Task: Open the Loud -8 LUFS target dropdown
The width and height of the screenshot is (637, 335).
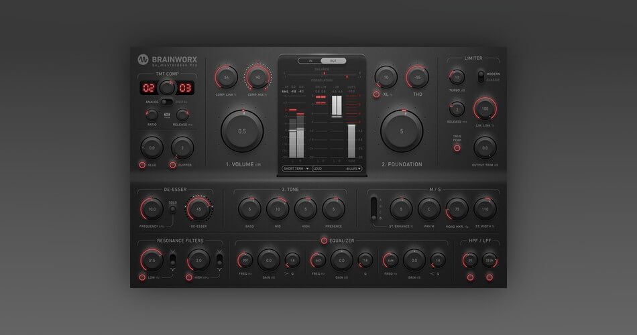Action: pos(337,169)
